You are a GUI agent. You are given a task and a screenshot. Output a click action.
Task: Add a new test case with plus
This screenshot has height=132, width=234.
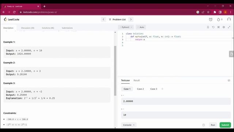(x=162, y=89)
